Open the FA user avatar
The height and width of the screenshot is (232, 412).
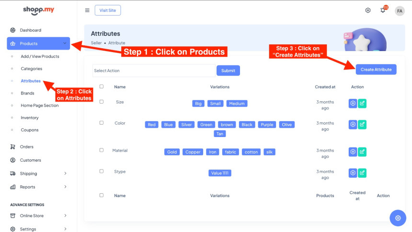point(400,11)
